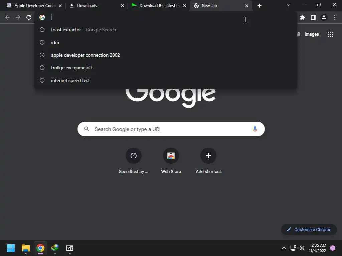Screen dimensions: 342x256
Task: Choose apple developer connection 2002 suggestion
Action: (x=166, y=55)
